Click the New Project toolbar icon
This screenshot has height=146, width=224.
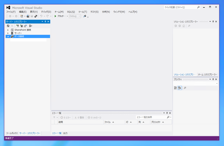(x=21, y=16)
